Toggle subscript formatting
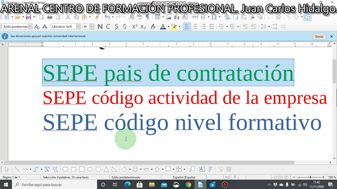 143,27
